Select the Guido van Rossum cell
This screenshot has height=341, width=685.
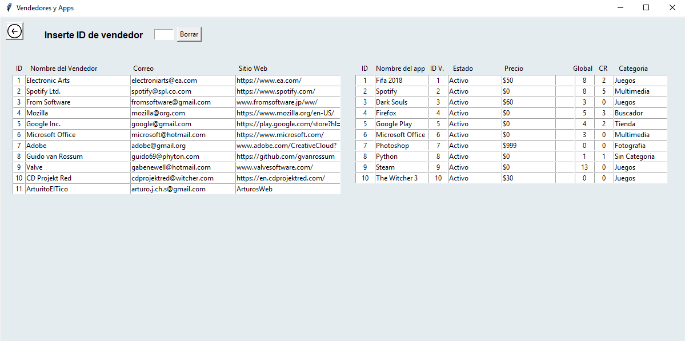pyautogui.click(x=78, y=157)
